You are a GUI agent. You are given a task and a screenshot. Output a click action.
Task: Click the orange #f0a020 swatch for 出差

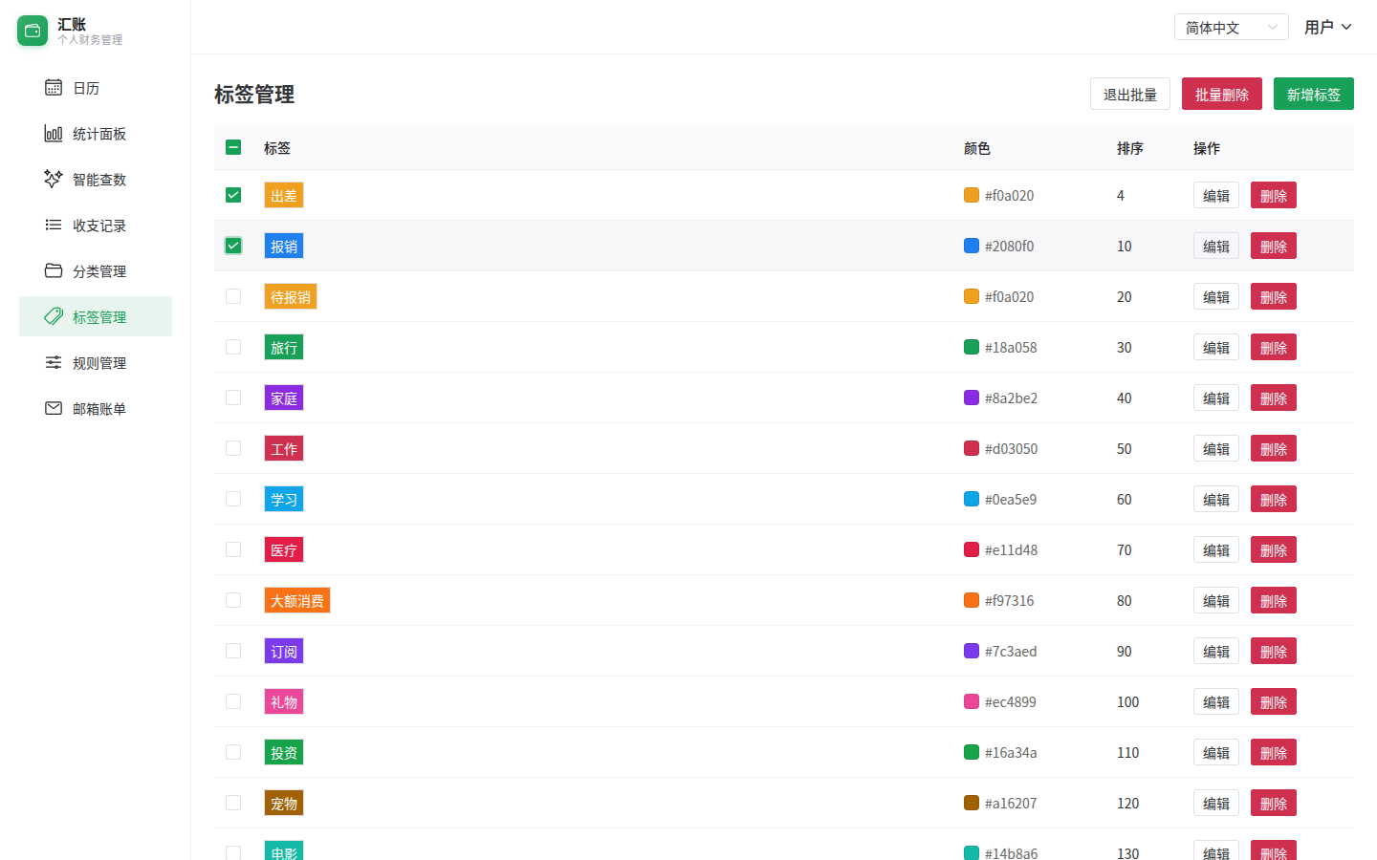tap(972, 195)
